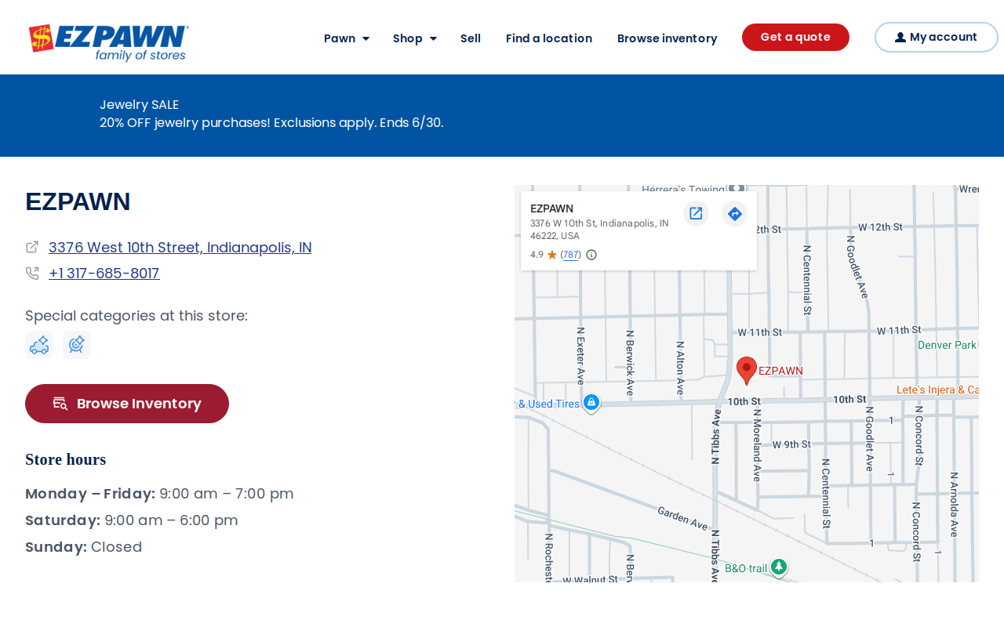Click the external link icon beside the address
The image size is (1004, 627).
tap(32, 247)
